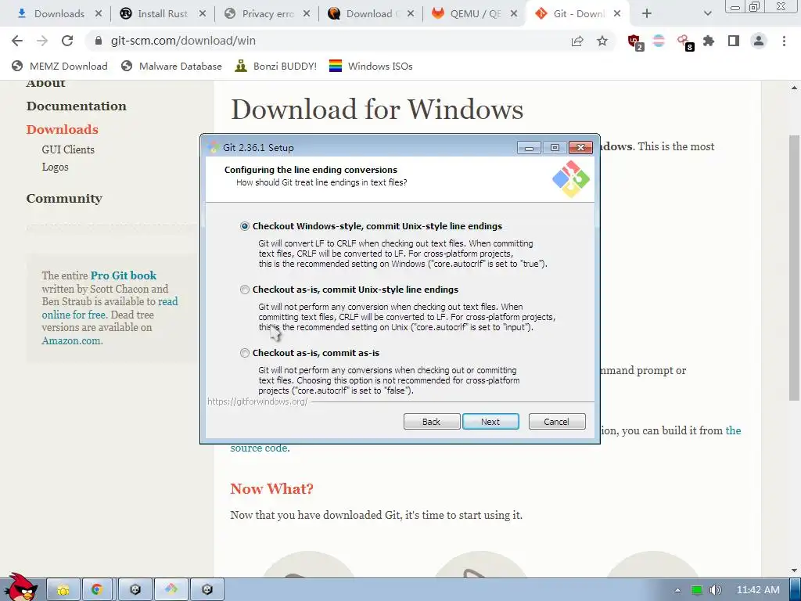Open the green tray icon
Screen dimensions: 801x601
point(697,590)
